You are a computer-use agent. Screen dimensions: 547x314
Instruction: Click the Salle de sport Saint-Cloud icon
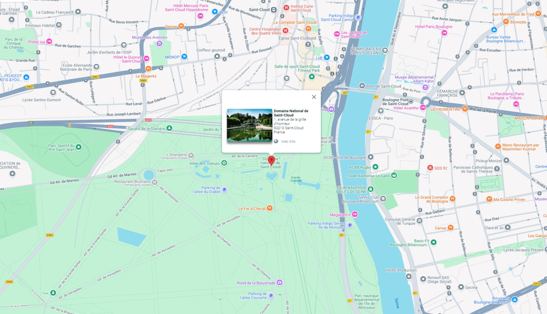click(311, 77)
